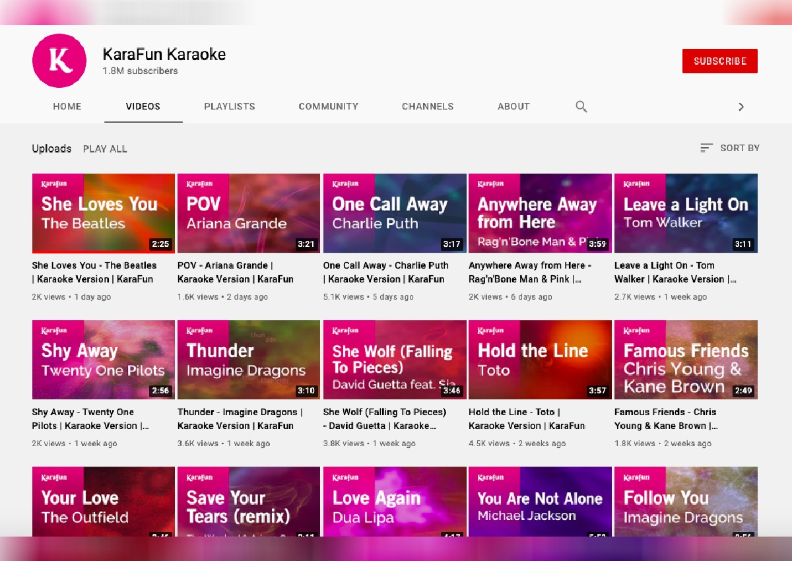Image resolution: width=792 pixels, height=561 pixels.
Task: Open the Playlists tab
Action: coord(230,106)
